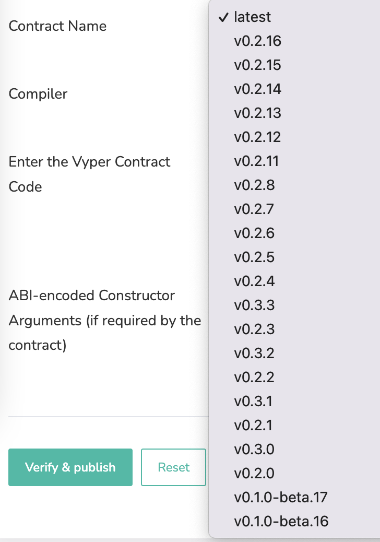Image resolution: width=380 pixels, height=542 pixels.
Task: Choose version v0.3.3
Action: 254,305
